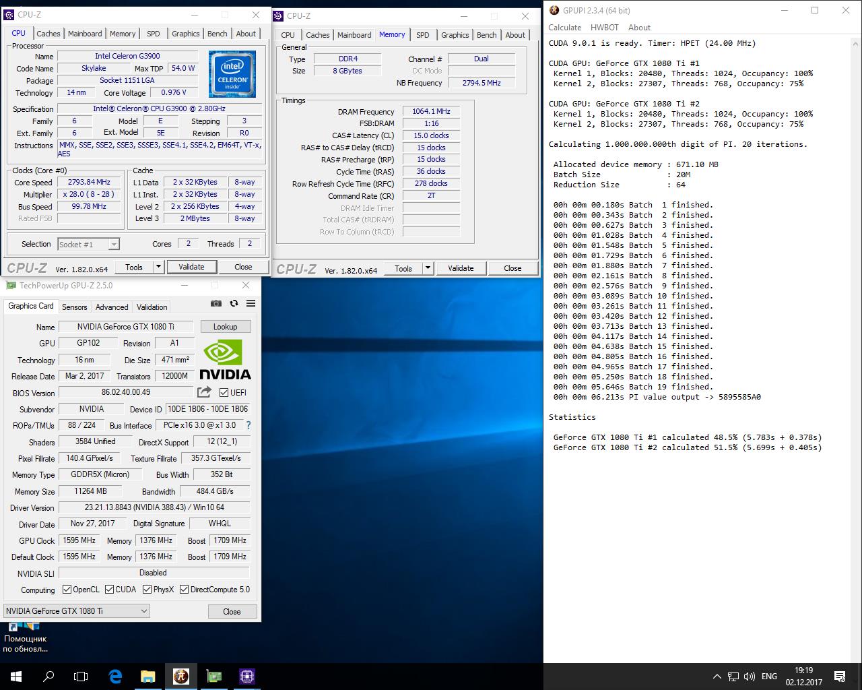Screen dimensions: 862x690
Task: Click the Intel Celeron logo badge
Action: point(232,73)
